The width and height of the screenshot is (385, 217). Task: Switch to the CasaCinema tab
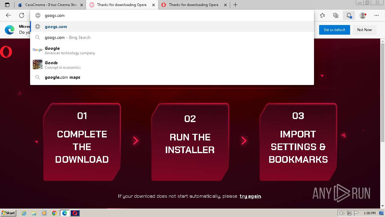[x=50, y=5]
